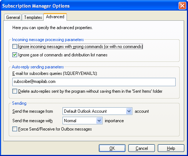Image resolution: width=188 pixels, height=156 pixels.
Task: Enable Force Send/Receive for Outbox messages
Action: [15, 129]
